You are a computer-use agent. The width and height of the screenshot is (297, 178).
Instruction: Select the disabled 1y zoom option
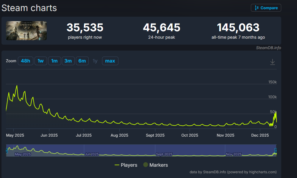pos(95,61)
